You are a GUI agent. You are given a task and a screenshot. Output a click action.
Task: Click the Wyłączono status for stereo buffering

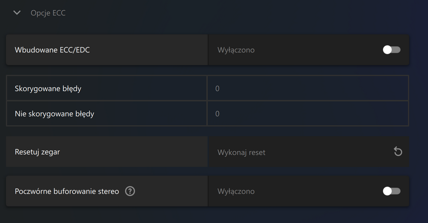tap(236, 191)
